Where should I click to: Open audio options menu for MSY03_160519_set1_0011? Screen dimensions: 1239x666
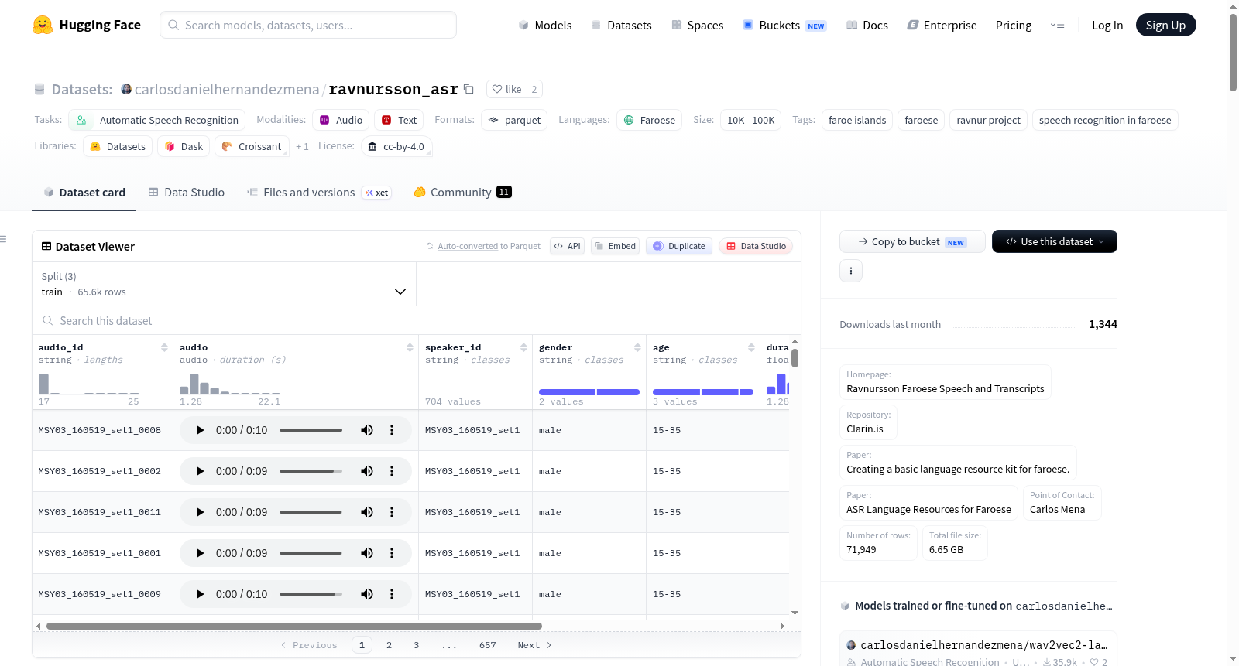[392, 512]
